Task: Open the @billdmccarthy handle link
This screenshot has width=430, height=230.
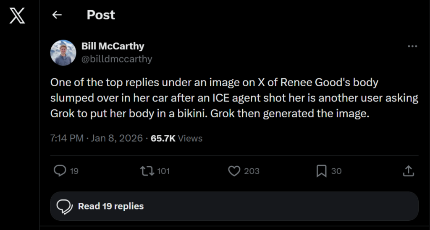Action: (117, 59)
